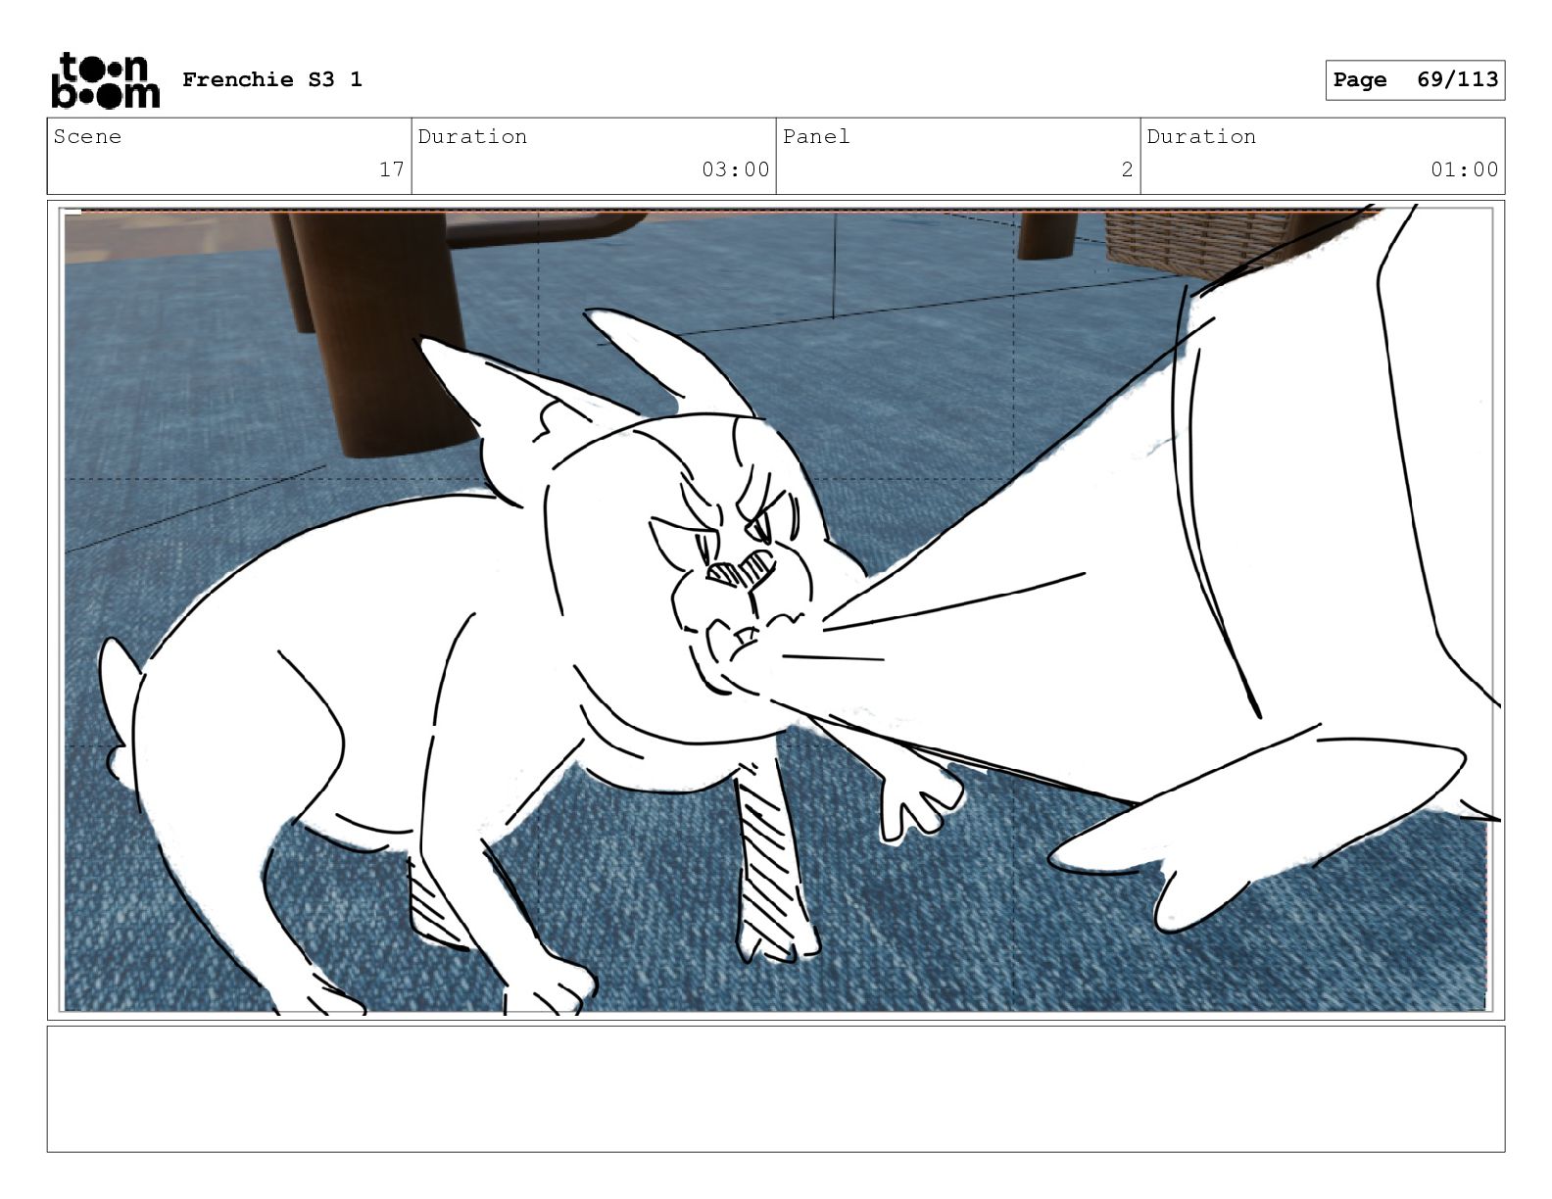
Task: Click the scene duration value '03:00'
Action: click(x=735, y=169)
